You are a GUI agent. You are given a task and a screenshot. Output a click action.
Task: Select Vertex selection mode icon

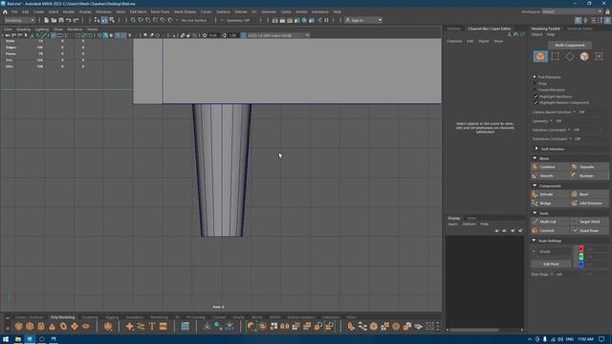[x=555, y=56]
